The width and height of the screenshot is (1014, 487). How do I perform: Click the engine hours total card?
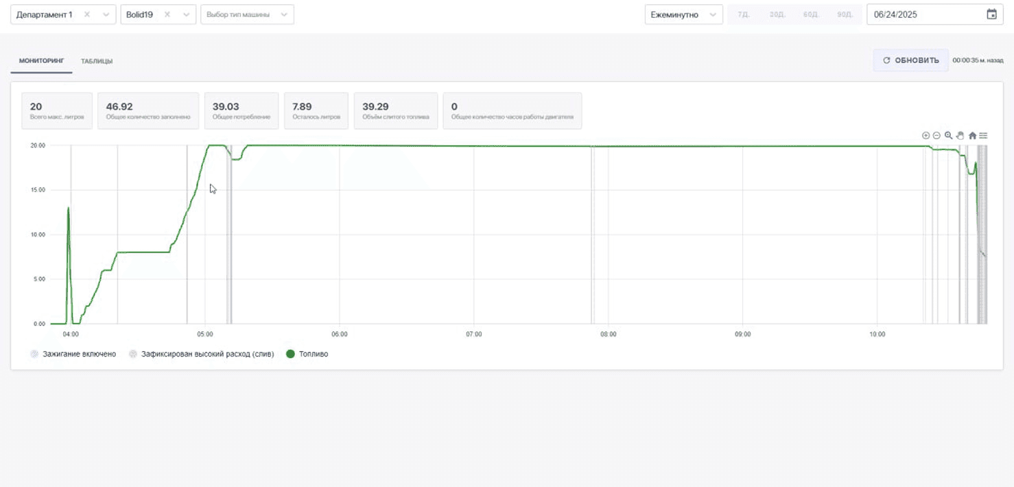pos(512,111)
